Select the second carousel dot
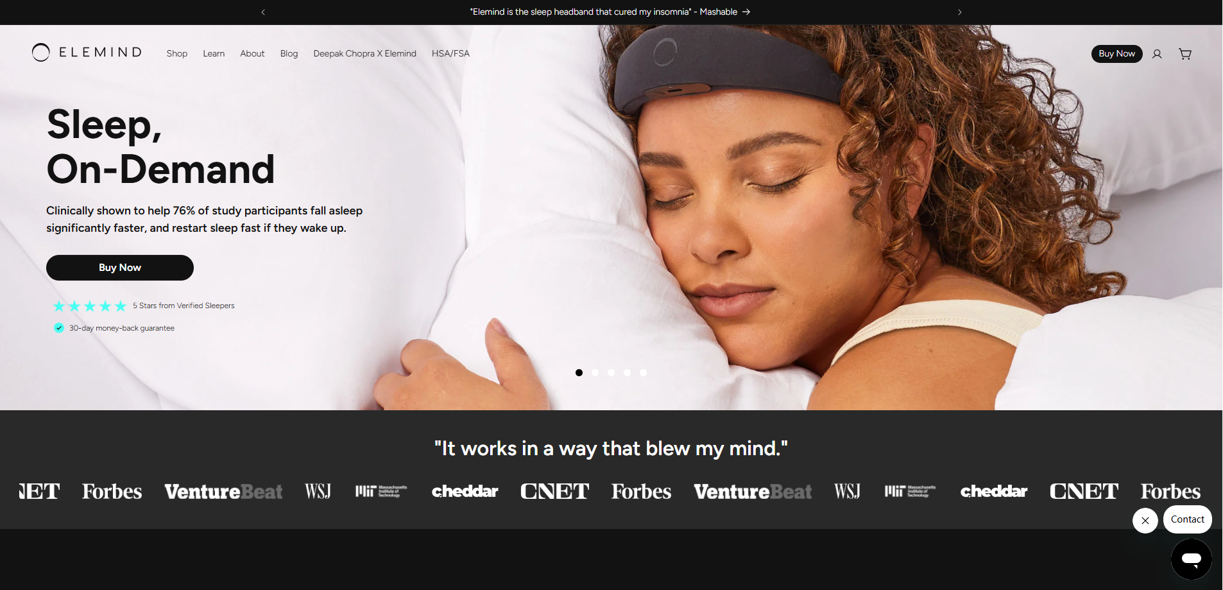 click(595, 372)
